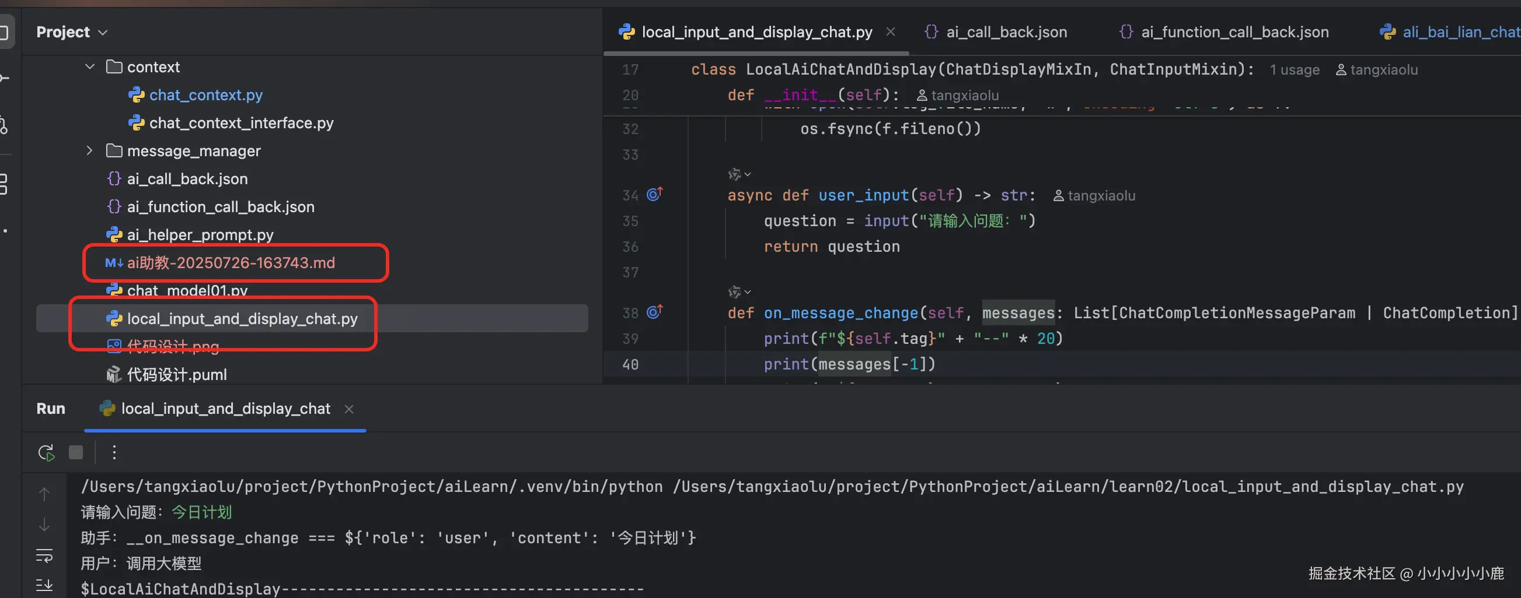
Task: Click the "print(messages[-1])" code line
Action: pyautogui.click(x=850, y=364)
